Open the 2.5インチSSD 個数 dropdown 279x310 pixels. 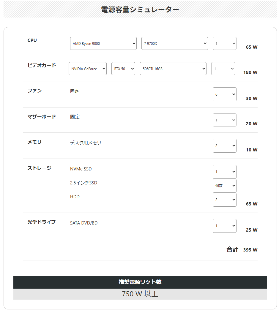coord(224,186)
